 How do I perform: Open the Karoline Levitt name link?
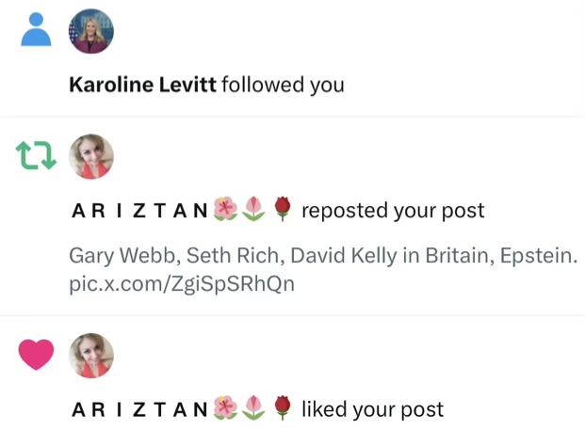pos(142,85)
